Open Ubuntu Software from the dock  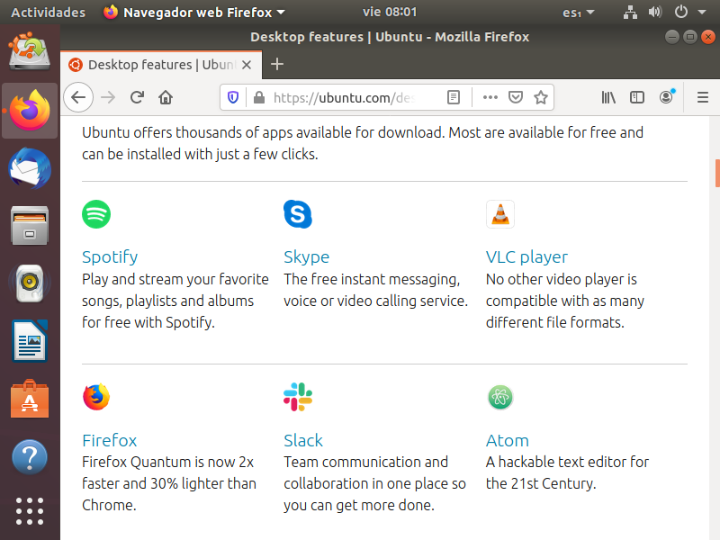click(x=30, y=399)
